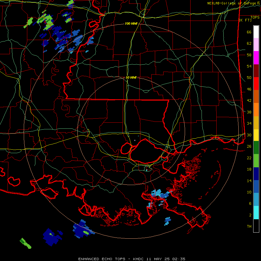
Task: Click the navy blue legend swatch
Action: (x=256, y=174)
